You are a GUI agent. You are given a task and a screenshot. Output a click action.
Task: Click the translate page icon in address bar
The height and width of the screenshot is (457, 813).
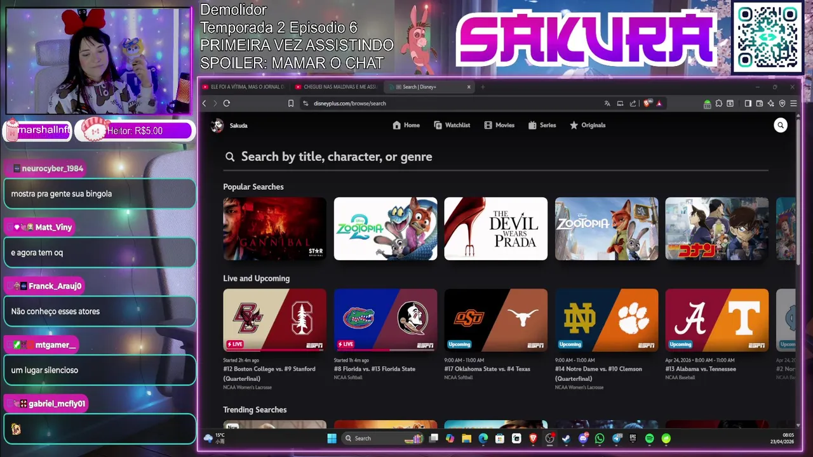pos(607,103)
